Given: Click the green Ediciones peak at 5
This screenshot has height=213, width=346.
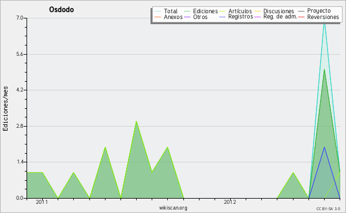Looking at the screenshot, I should click(324, 70).
